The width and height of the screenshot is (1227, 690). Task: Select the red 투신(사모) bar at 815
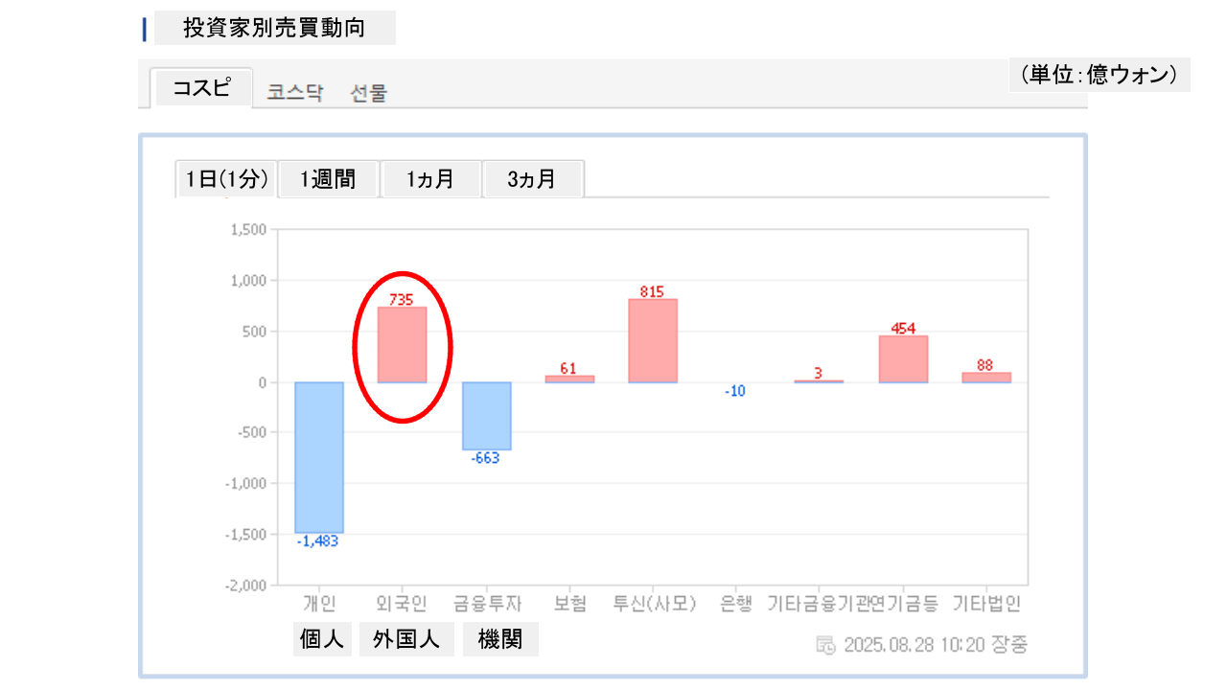[x=653, y=341]
